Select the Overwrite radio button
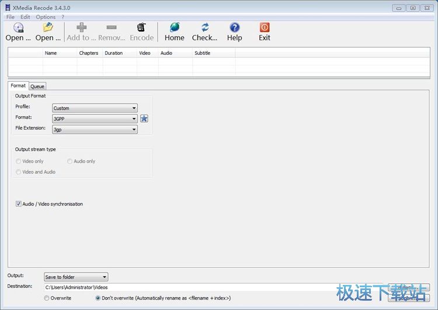This screenshot has height=310, width=438. (47, 298)
